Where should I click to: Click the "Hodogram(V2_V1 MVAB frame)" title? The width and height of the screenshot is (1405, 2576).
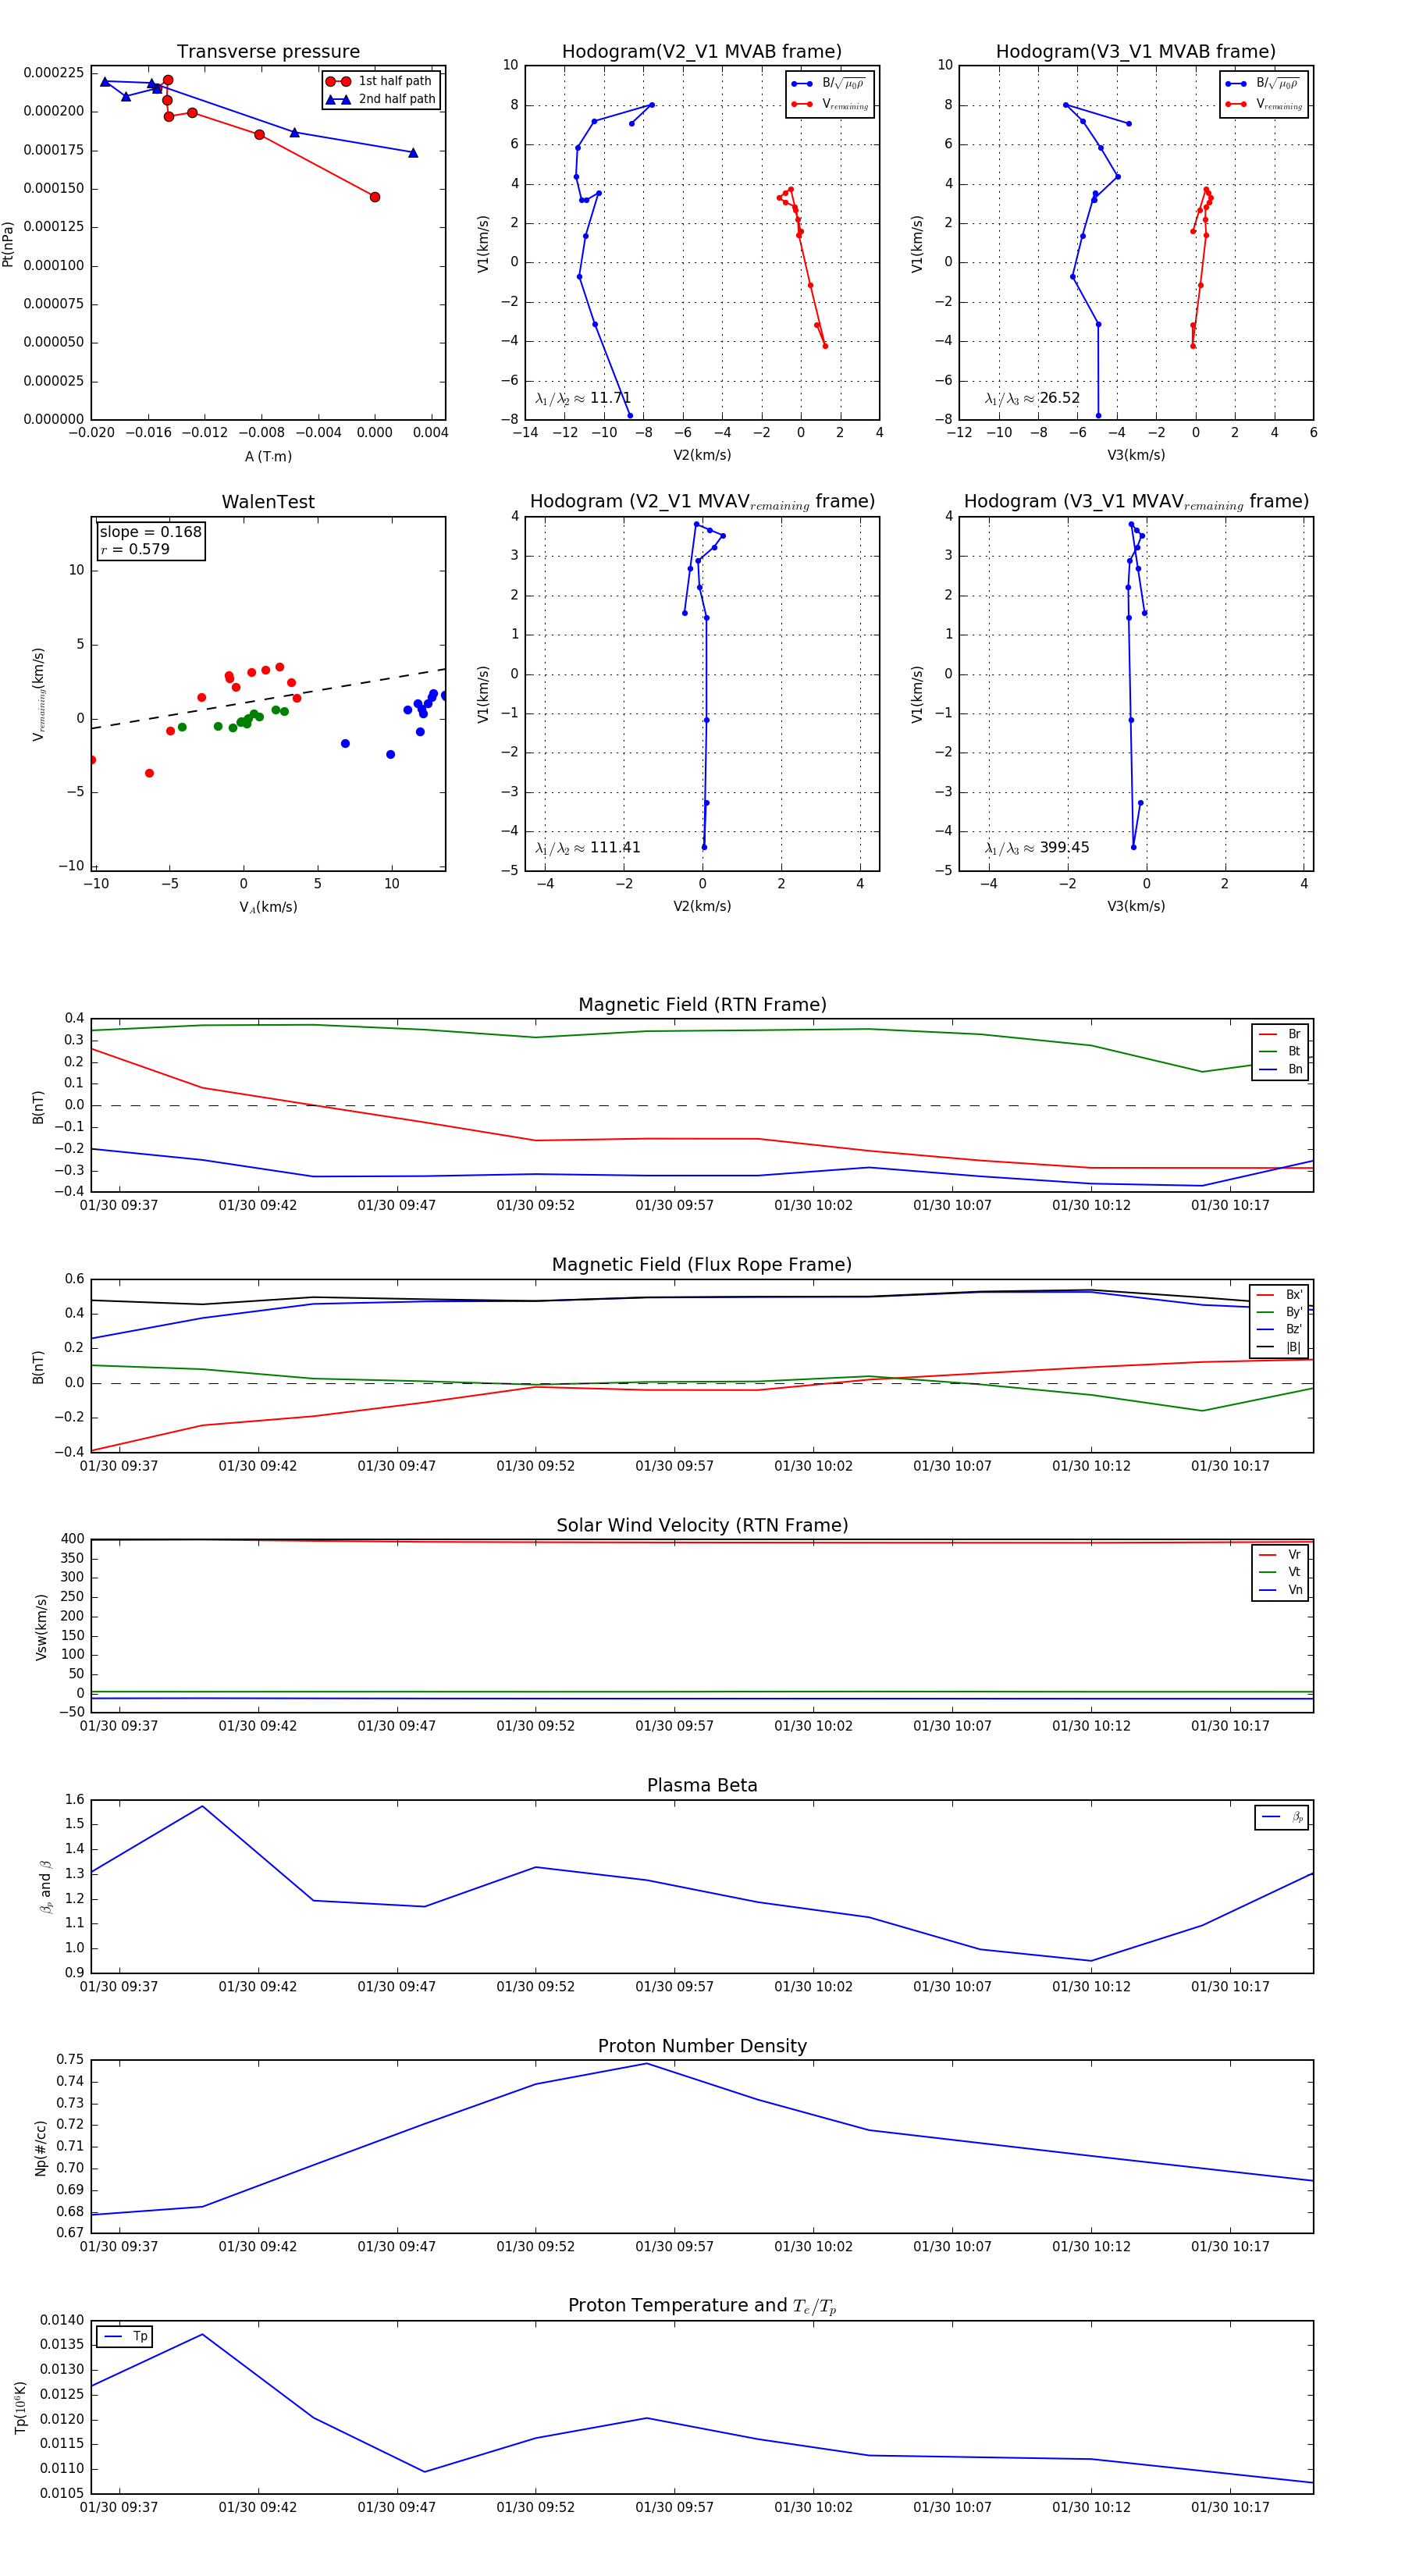(x=702, y=52)
